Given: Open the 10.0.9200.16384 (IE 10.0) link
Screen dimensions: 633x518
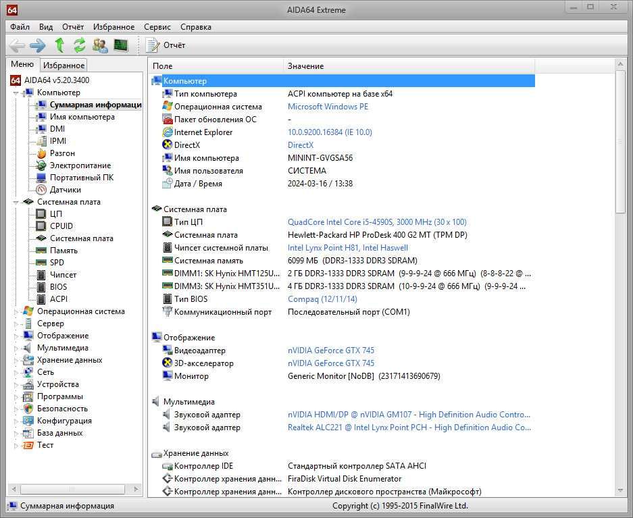Looking at the screenshot, I should pos(330,132).
